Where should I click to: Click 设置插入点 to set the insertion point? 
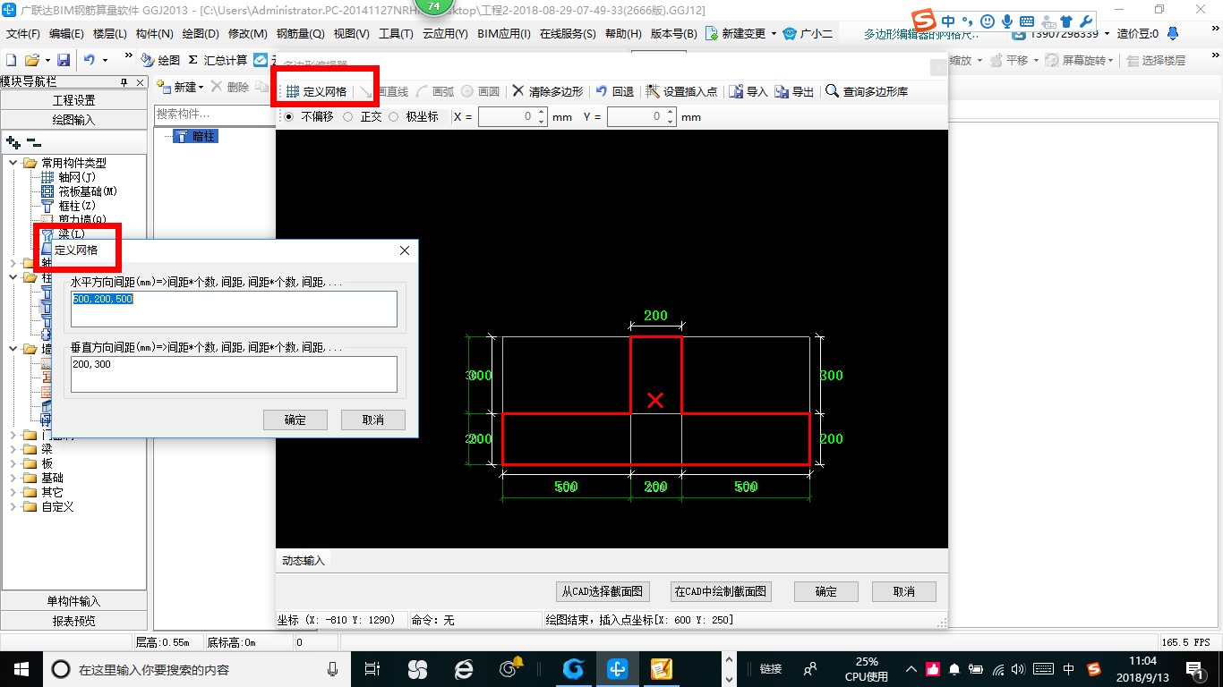681,91
